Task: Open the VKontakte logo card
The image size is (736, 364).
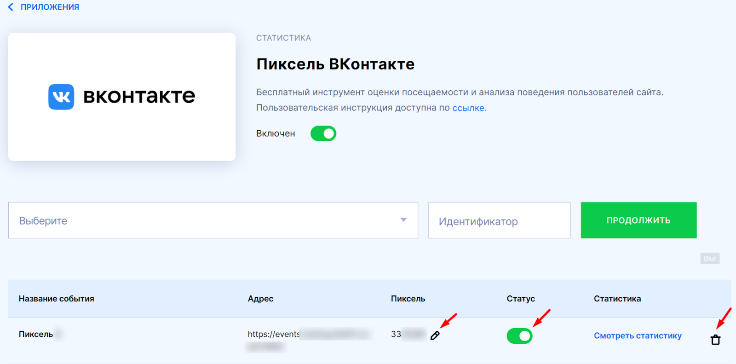Action: coord(122,97)
